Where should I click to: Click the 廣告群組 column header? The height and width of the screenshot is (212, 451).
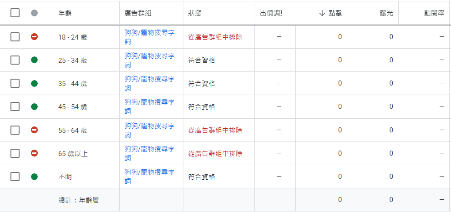[138, 13]
